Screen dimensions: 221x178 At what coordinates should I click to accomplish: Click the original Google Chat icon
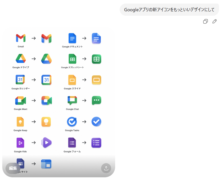[x=72, y=100]
